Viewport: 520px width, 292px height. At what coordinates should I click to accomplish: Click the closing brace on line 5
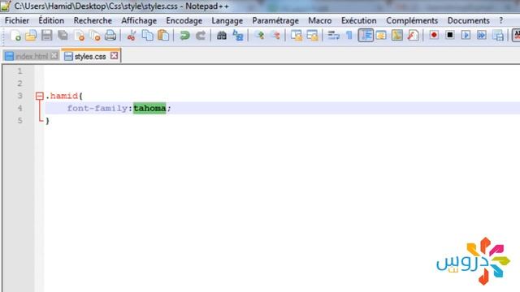point(47,121)
